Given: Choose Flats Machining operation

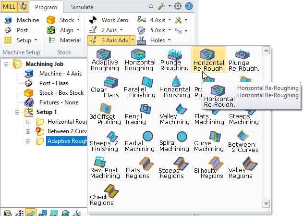Looking at the screenshot, I should click(209, 118).
